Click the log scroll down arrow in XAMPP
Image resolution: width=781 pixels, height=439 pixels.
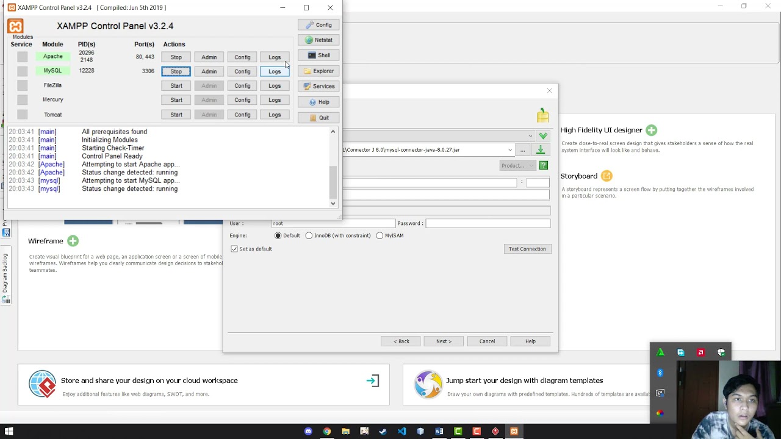coord(333,203)
